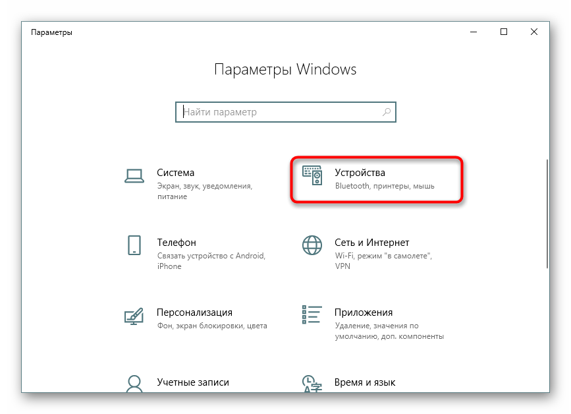Open Персонализация category text
Image resolution: width=571 pixels, height=414 pixels.
[194, 312]
